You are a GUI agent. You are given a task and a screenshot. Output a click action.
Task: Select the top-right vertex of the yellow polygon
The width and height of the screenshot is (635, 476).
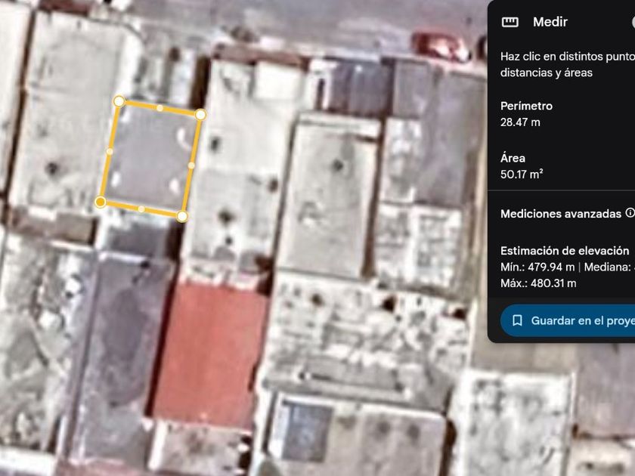pos(200,115)
